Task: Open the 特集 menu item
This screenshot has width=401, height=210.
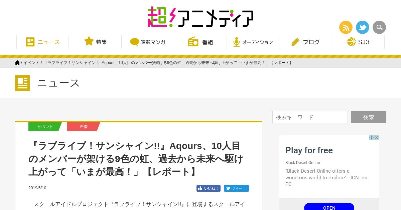Action: click(95, 42)
